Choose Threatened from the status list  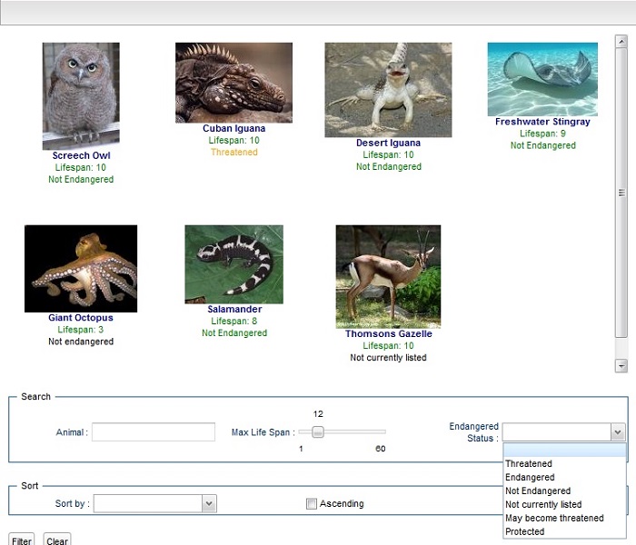point(529,464)
